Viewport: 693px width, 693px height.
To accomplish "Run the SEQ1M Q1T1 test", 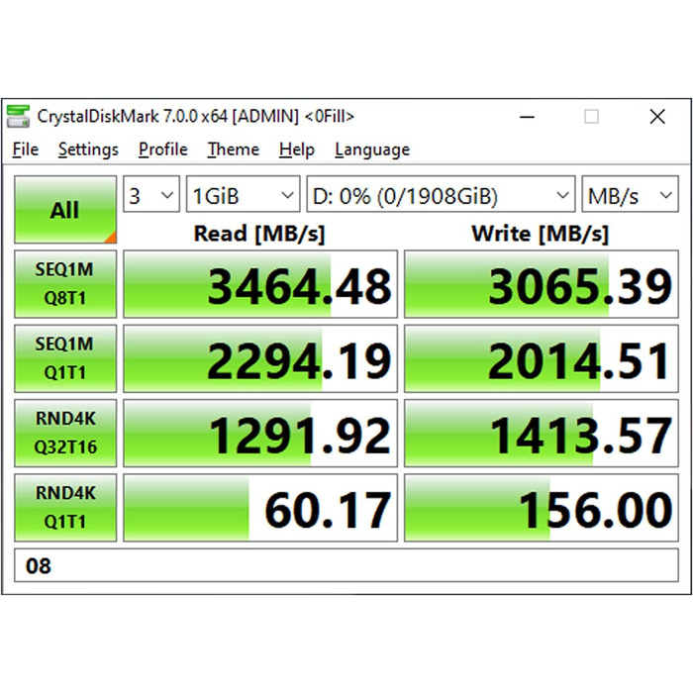I will (x=65, y=358).
